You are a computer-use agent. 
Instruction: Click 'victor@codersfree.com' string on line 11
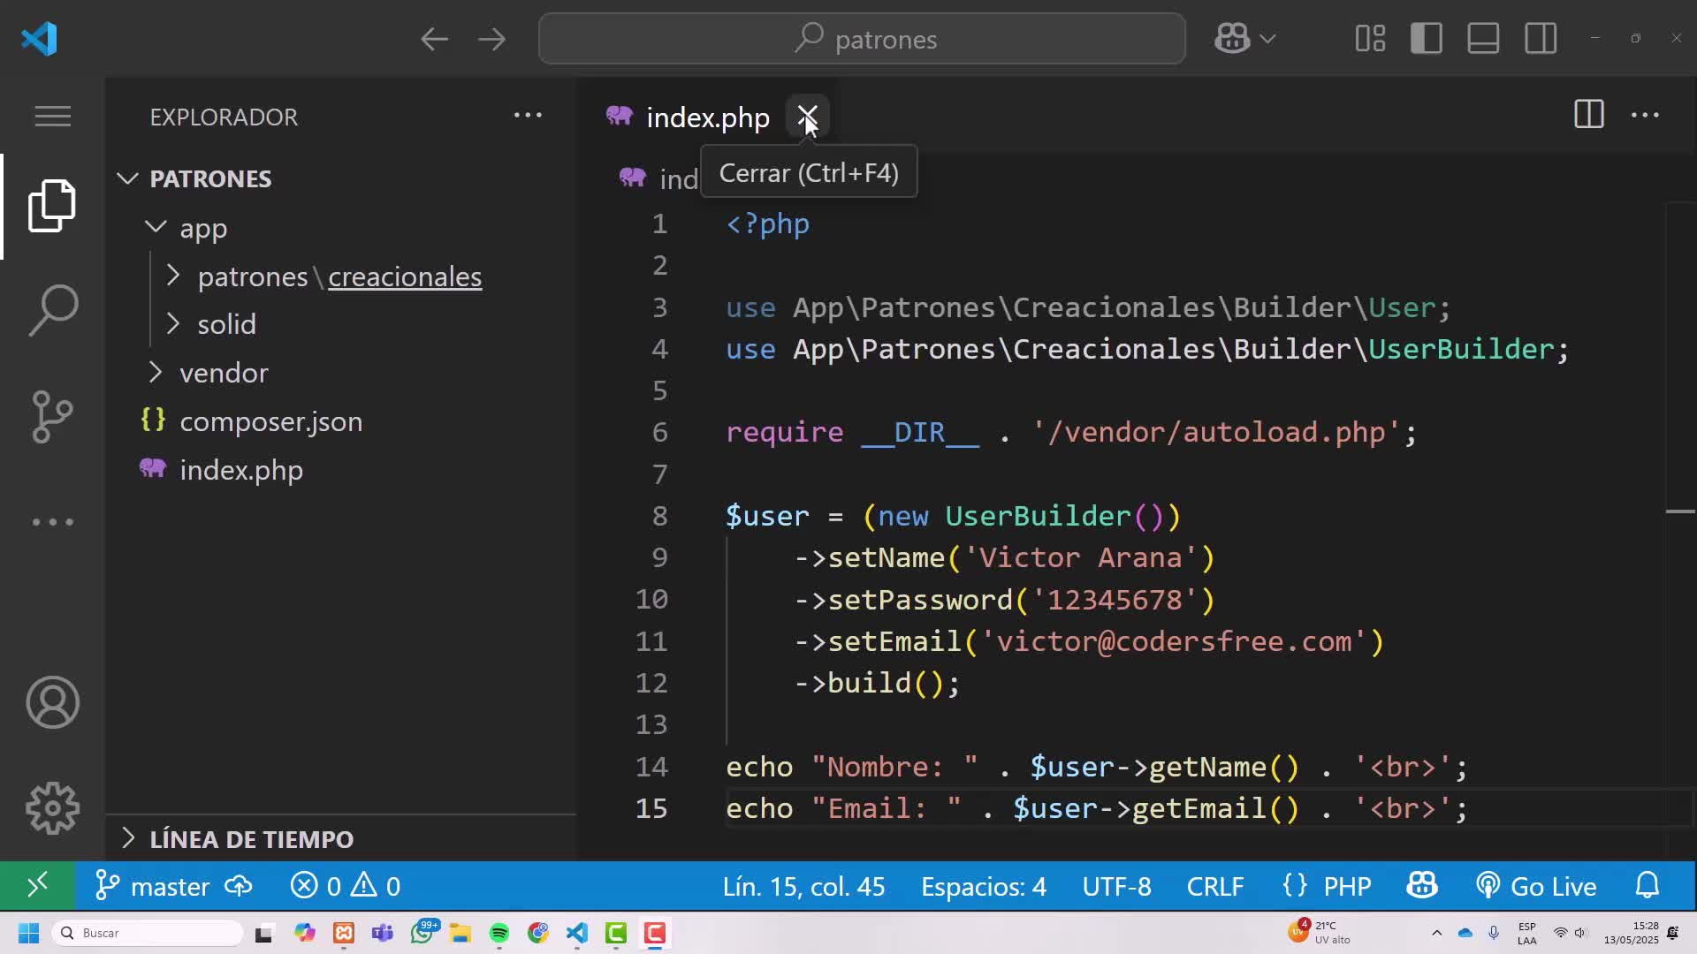[1174, 641]
